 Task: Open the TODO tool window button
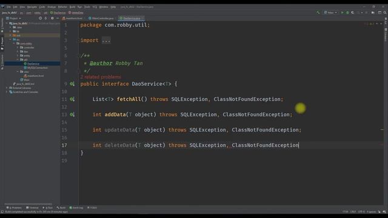(92, 208)
